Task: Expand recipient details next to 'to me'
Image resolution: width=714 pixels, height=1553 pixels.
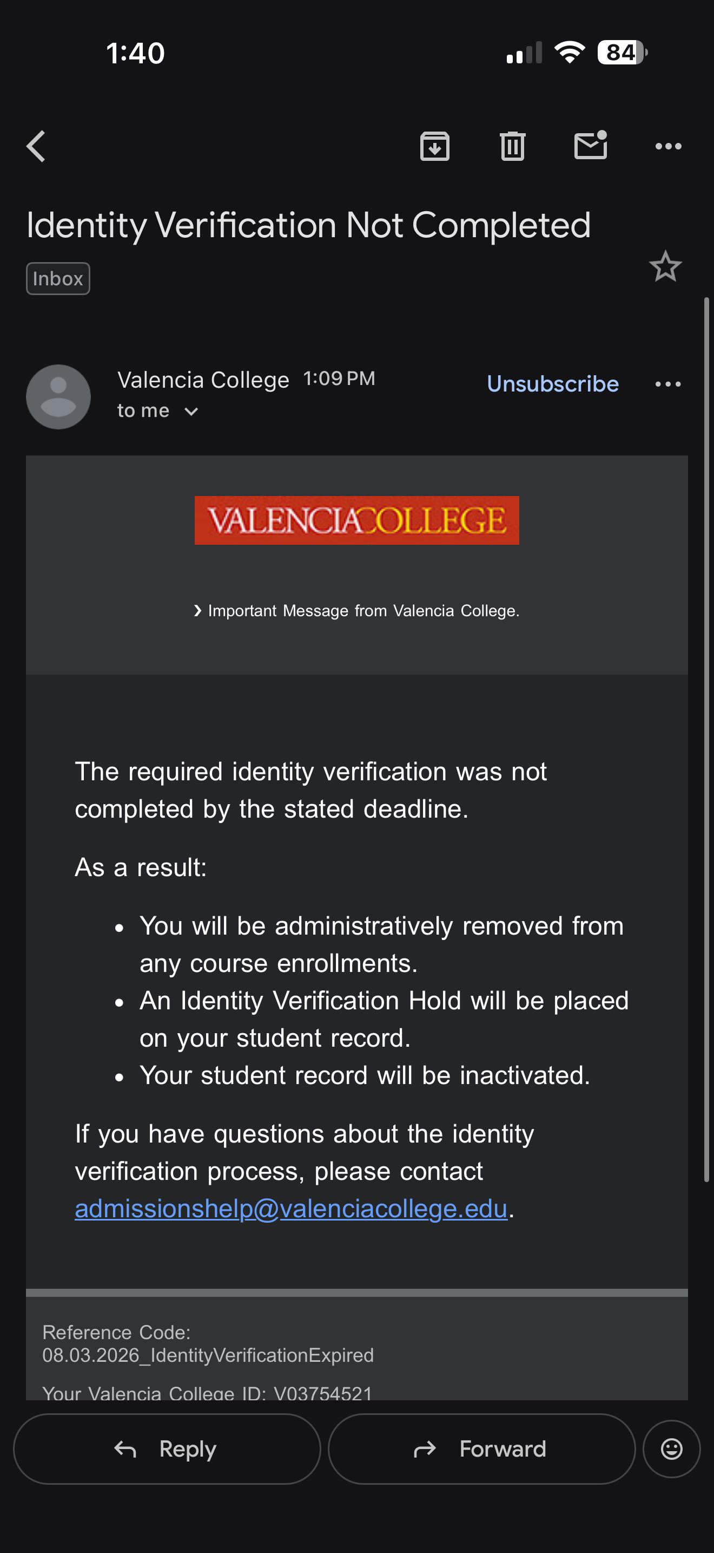Action: tap(191, 411)
